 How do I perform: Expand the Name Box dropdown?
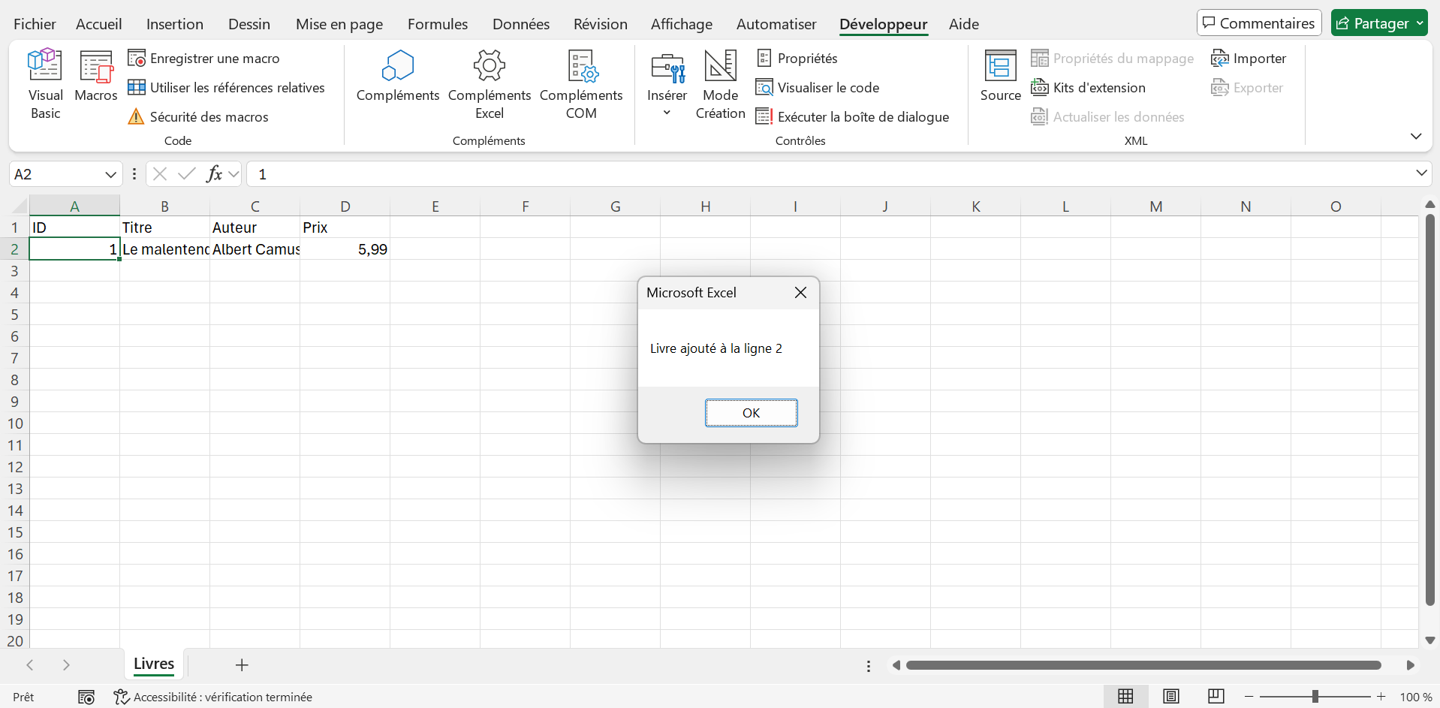(110, 174)
